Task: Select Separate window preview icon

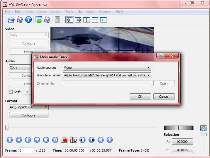Action: (104, 20)
